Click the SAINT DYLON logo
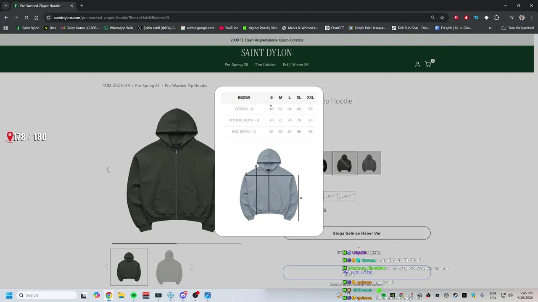The height and width of the screenshot is (302, 538). click(266, 53)
